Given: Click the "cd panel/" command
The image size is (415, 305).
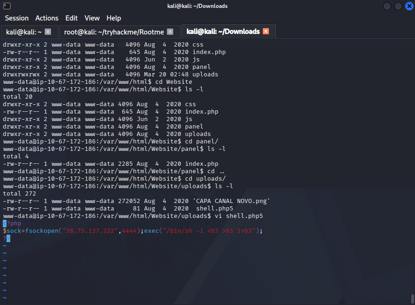Looking at the screenshot, I should (202, 142).
